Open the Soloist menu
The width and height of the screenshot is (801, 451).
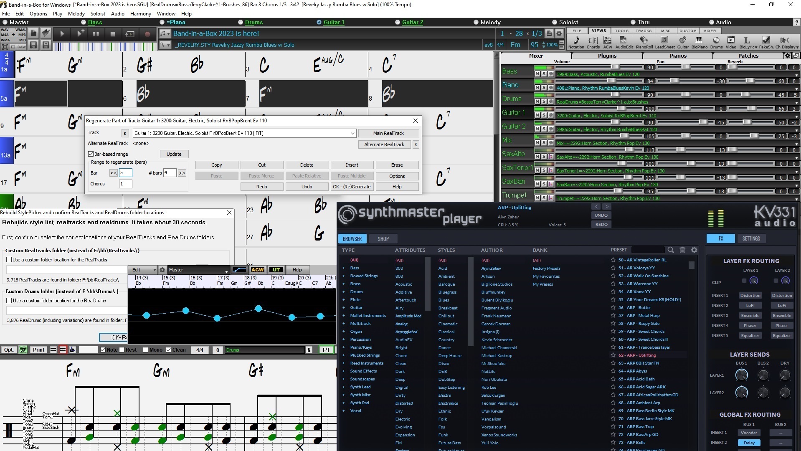pyautogui.click(x=98, y=14)
